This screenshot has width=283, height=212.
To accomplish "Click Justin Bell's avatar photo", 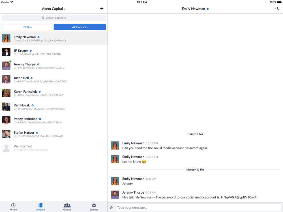I will (x=6, y=79).
